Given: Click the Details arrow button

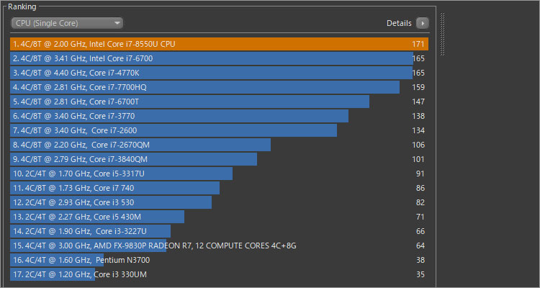Looking at the screenshot, I should tap(423, 23).
